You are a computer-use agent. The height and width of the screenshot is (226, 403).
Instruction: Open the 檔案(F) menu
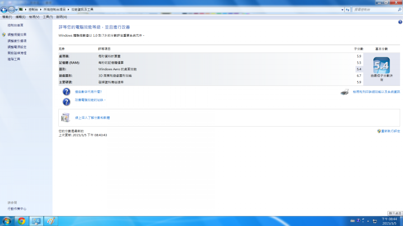tap(7, 17)
